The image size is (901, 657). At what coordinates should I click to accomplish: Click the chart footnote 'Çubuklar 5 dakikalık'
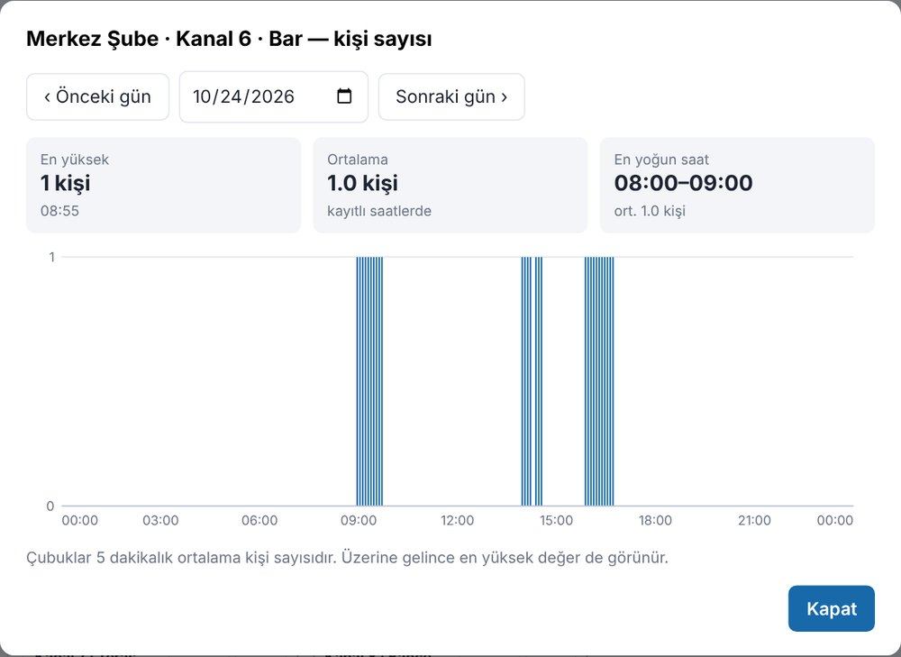coord(347,558)
